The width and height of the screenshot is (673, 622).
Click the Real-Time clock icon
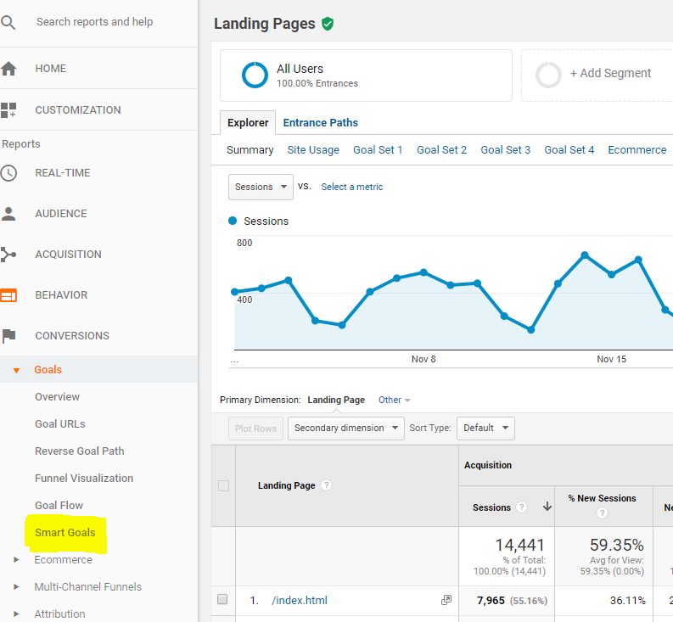click(8, 173)
